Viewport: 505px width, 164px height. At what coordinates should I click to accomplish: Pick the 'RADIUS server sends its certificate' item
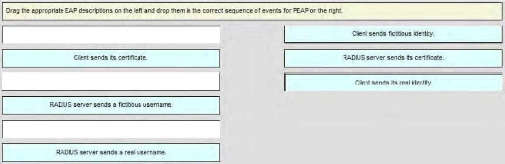click(393, 58)
